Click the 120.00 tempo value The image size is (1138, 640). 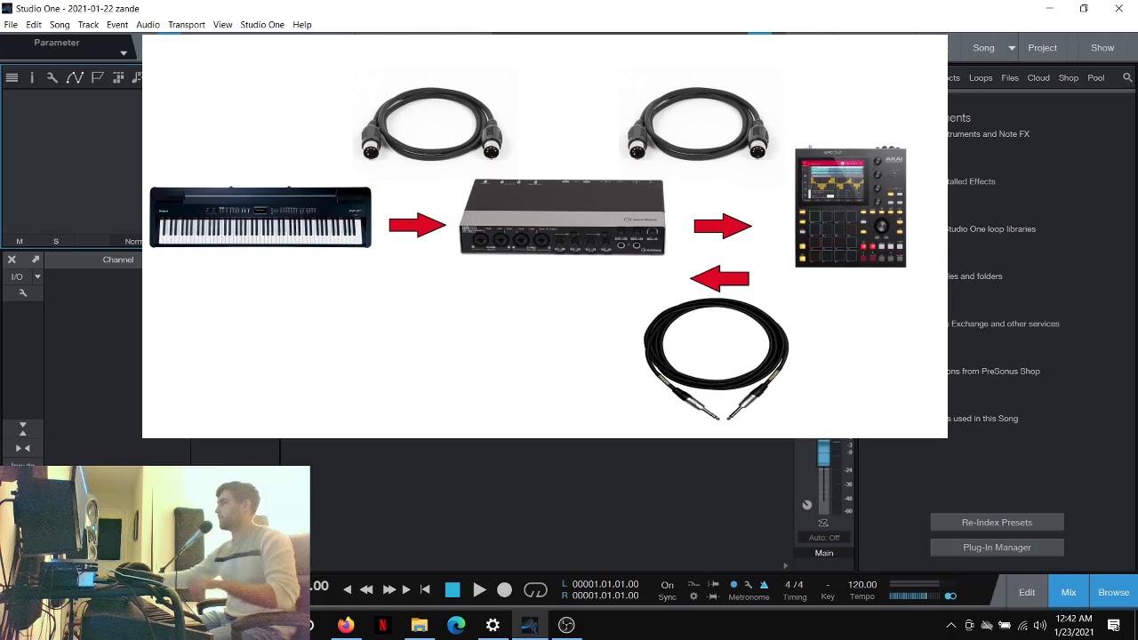click(862, 585)
